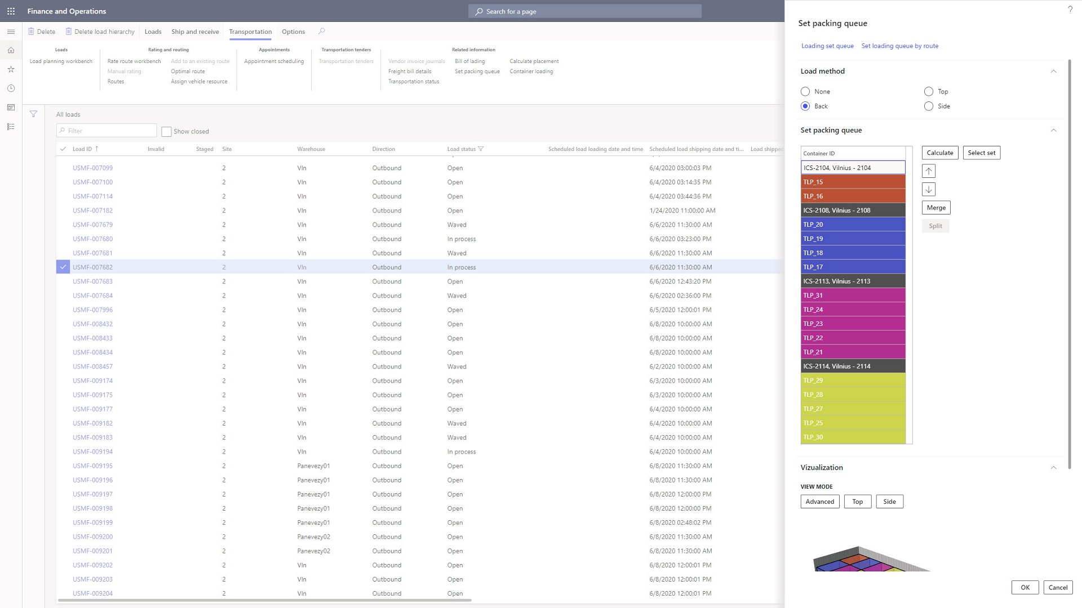This screenshot has height=608, width=1082.
Task: Collapse the Set packing queue section
Action: 1053,131
